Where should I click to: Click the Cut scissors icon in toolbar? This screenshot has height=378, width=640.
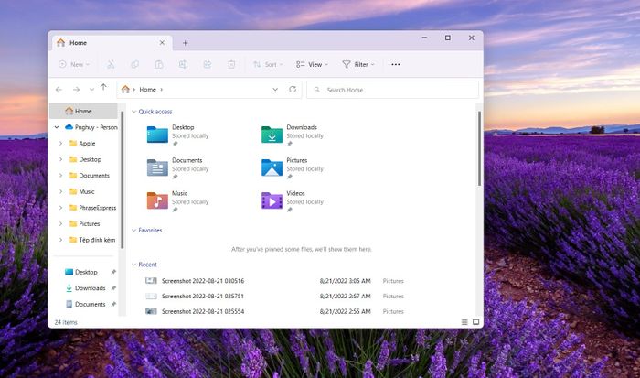pyautogui.click(x=111, y=65)
